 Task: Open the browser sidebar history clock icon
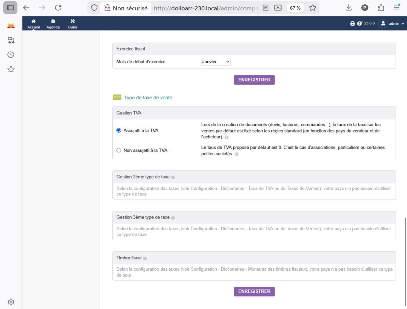click(x=11, y=55)
